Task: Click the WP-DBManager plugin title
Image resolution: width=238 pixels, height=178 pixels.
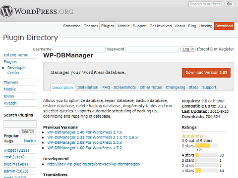Action: pos(68,55)
